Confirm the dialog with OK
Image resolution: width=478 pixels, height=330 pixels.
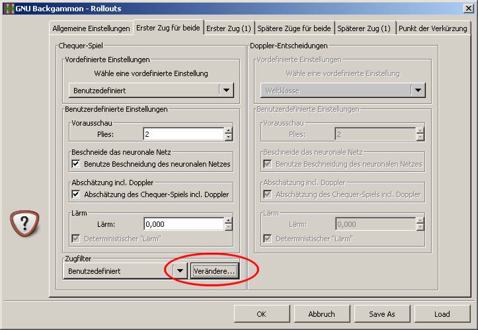(x=262, y=314)
